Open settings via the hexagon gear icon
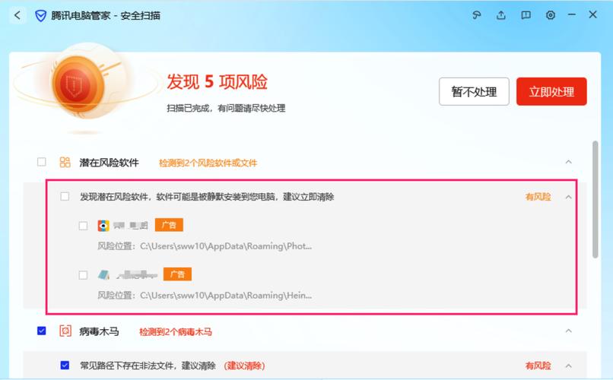613x380 pixels. pos(550,15)
